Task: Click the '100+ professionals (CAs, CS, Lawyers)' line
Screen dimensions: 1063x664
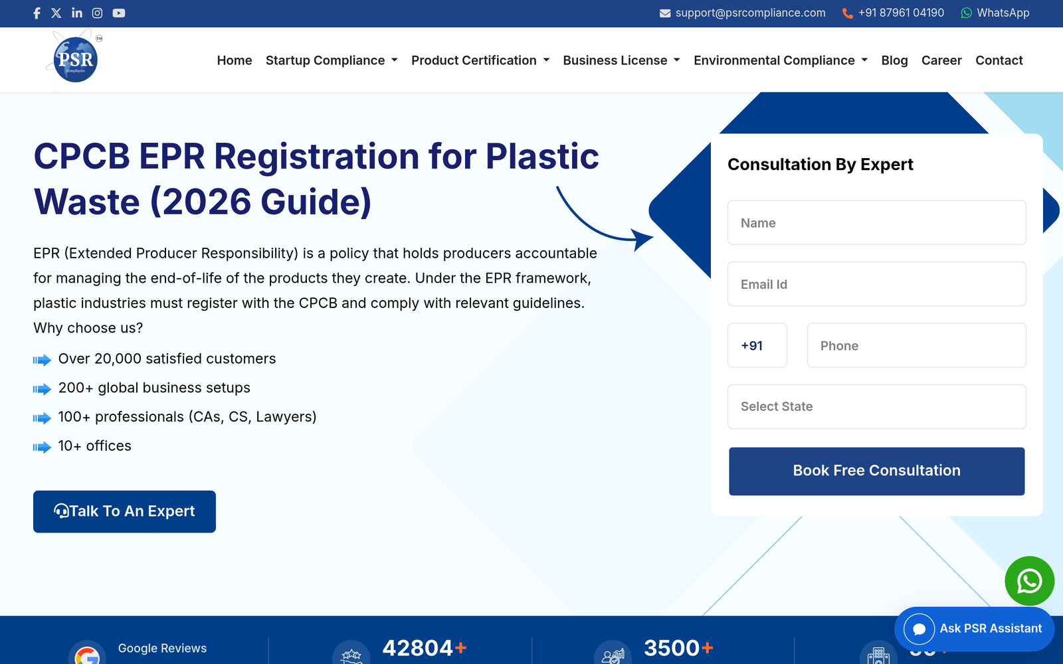Action: [x=187, y=417]
